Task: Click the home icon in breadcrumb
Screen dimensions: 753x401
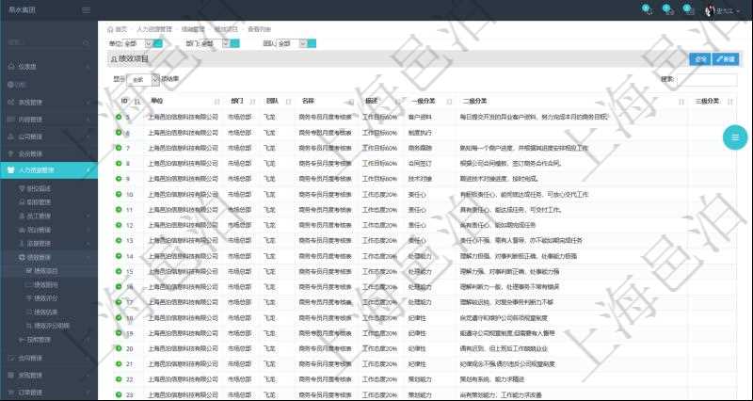Action: pyautogui.click(x=110, y=29)
